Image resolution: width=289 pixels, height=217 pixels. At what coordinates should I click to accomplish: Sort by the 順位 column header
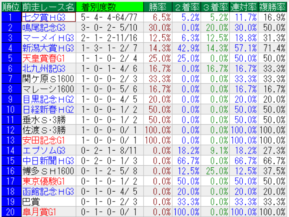pos(11,7)
